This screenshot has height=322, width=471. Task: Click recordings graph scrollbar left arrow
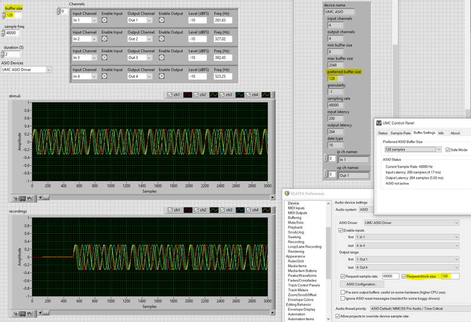pos(40,313)
